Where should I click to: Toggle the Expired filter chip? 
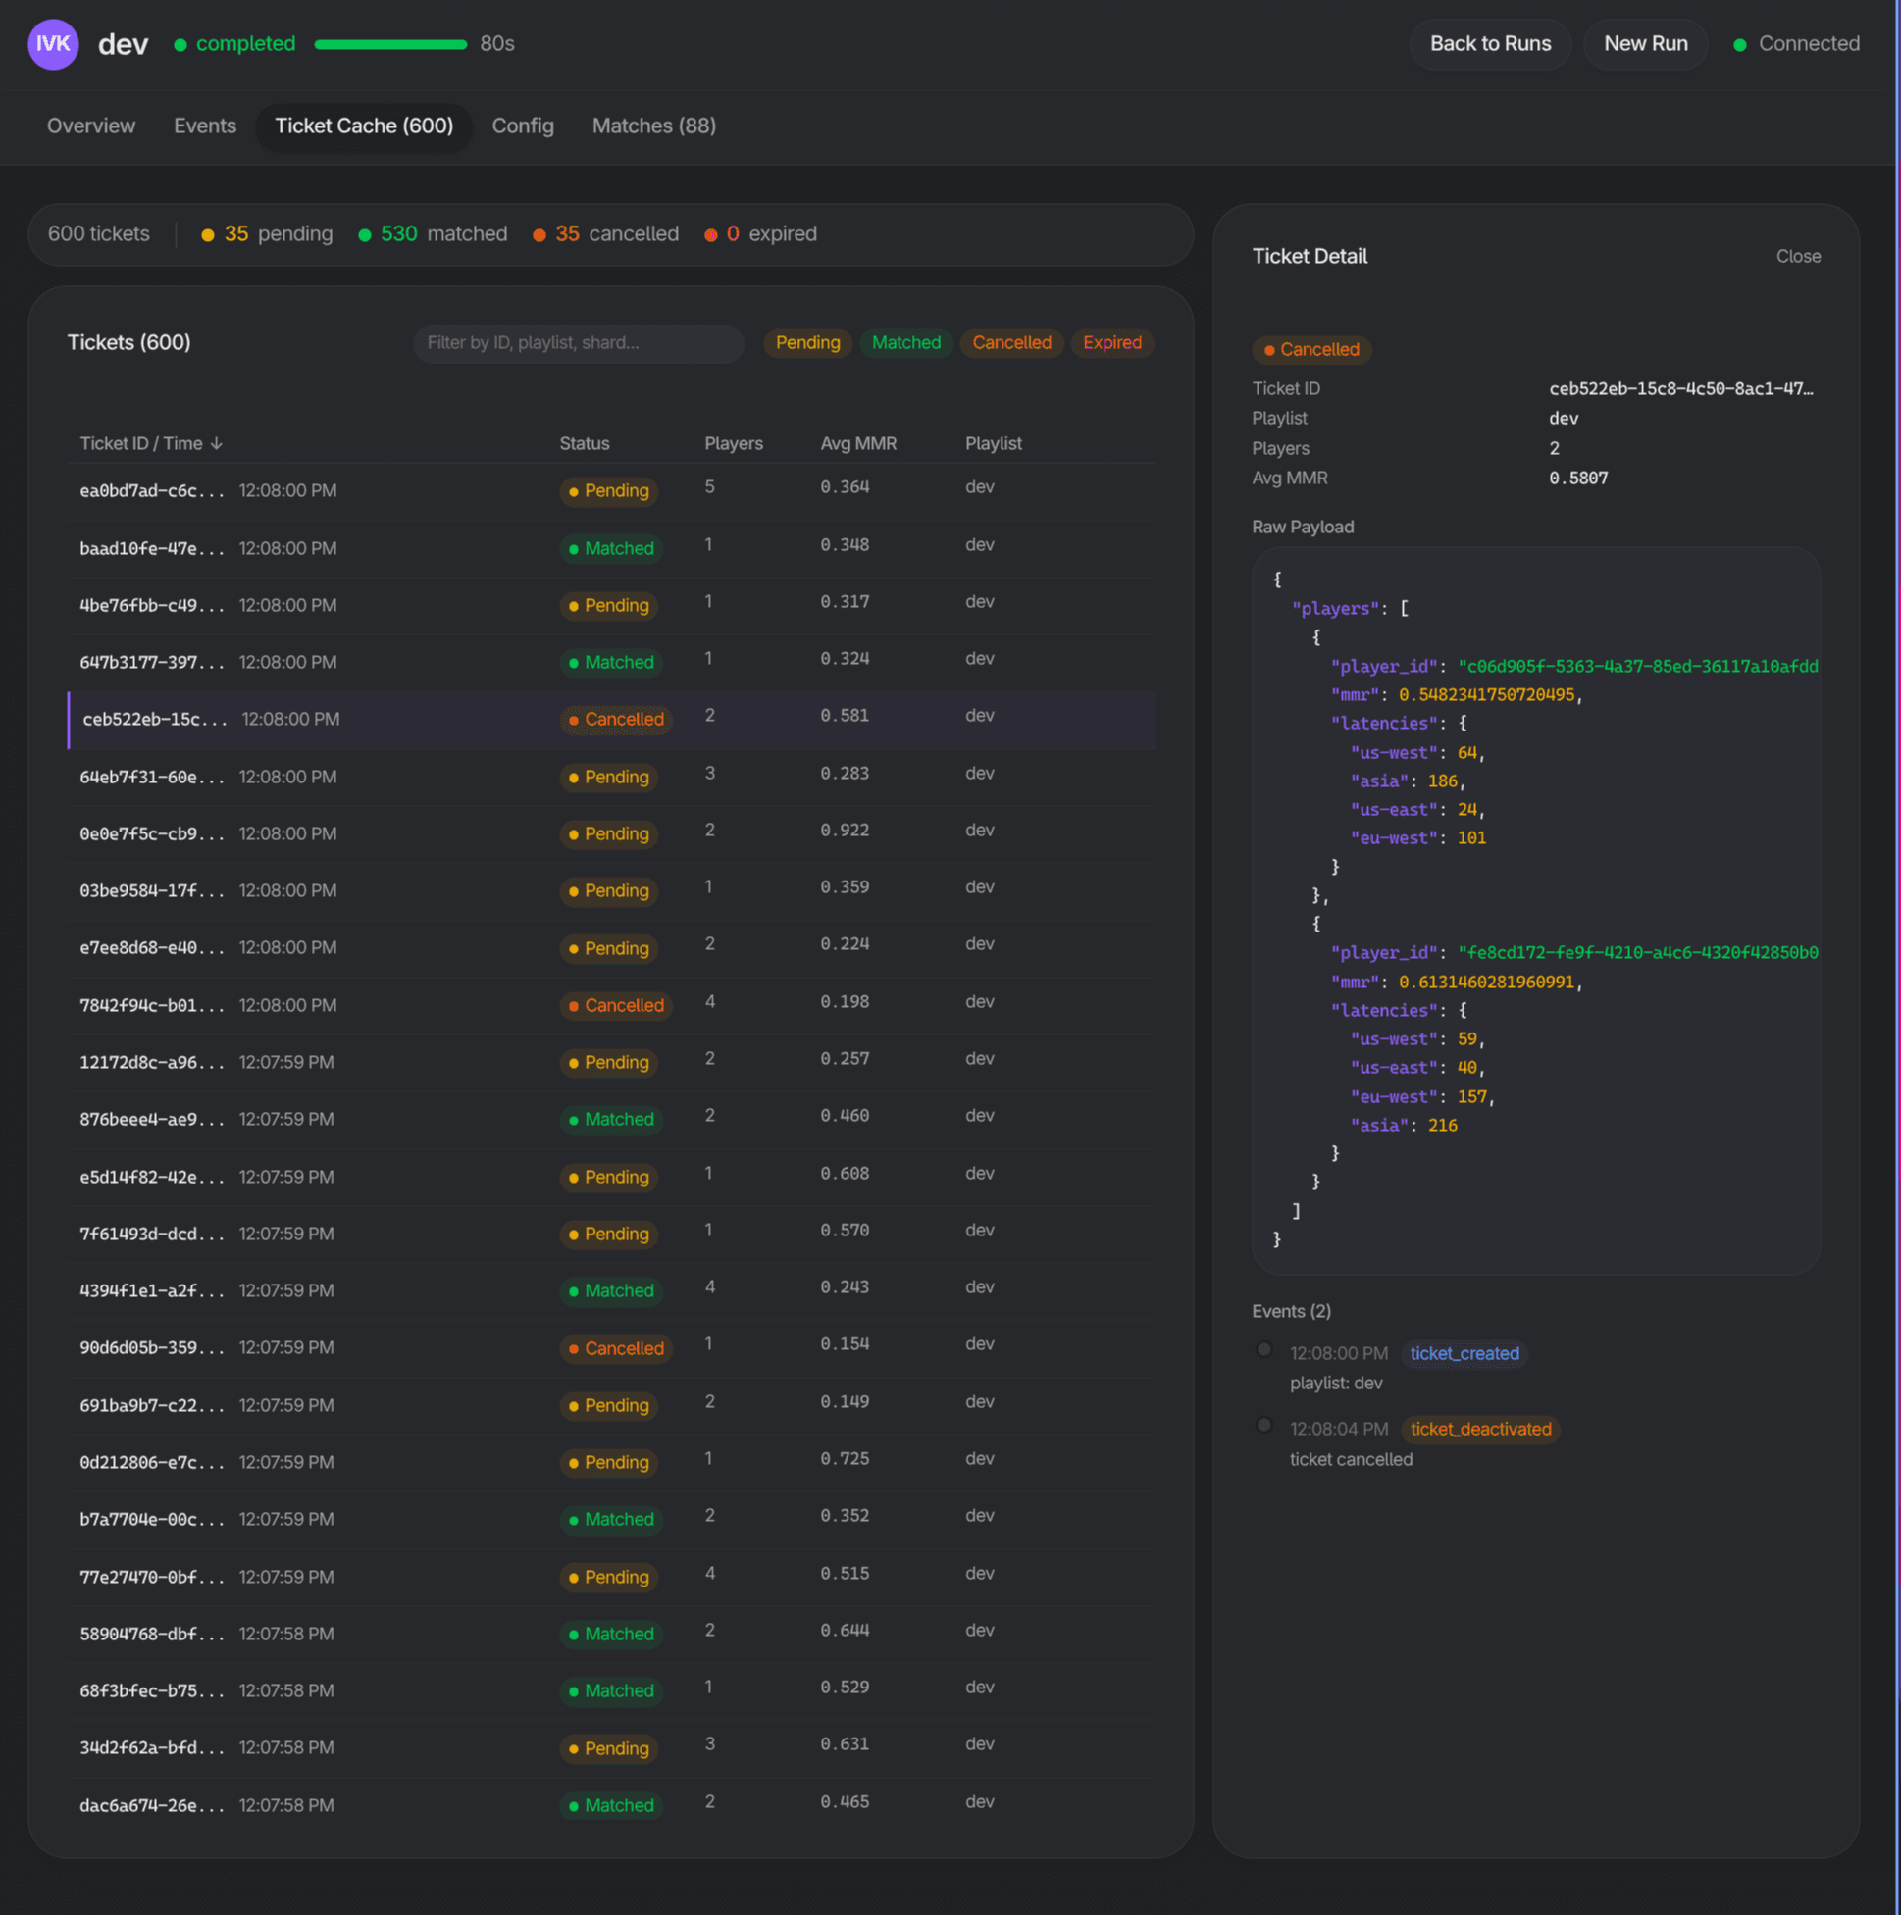point(1111,342)
